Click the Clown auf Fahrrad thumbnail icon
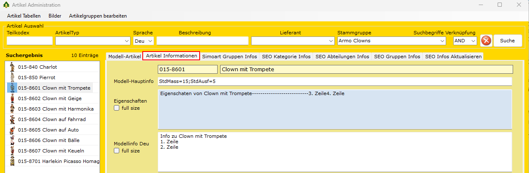The width and height of the screenshot is (529, 173). click(x=12, y=119)
